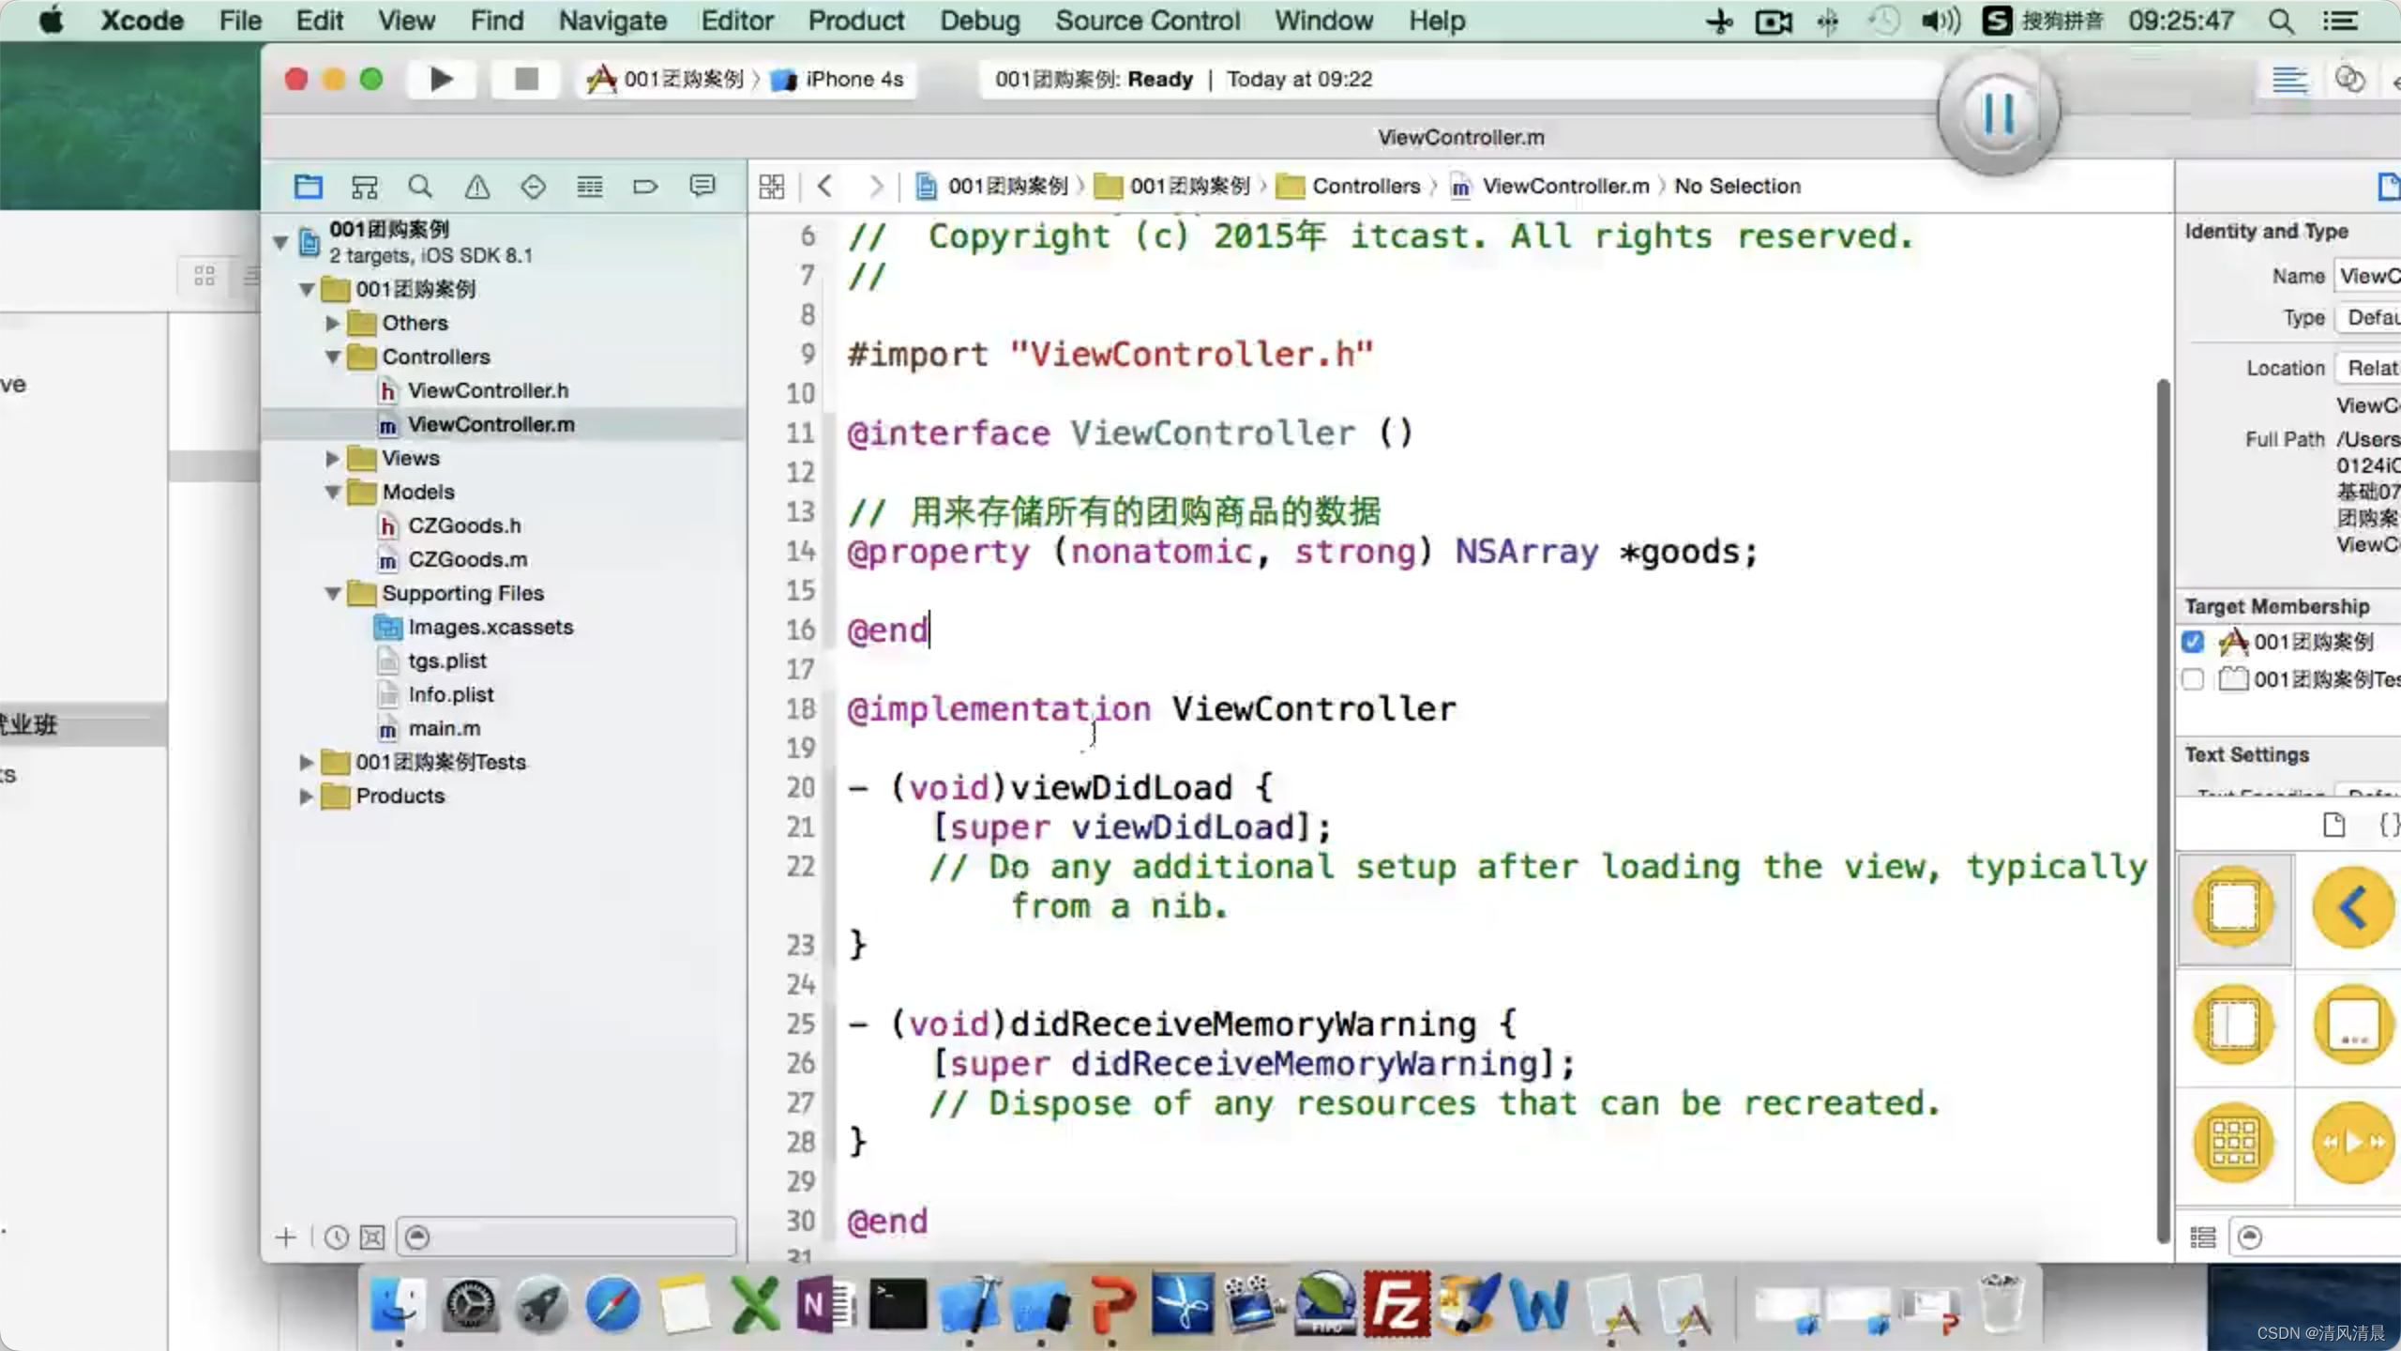Open the Source Control menu

coord(1146,21)
